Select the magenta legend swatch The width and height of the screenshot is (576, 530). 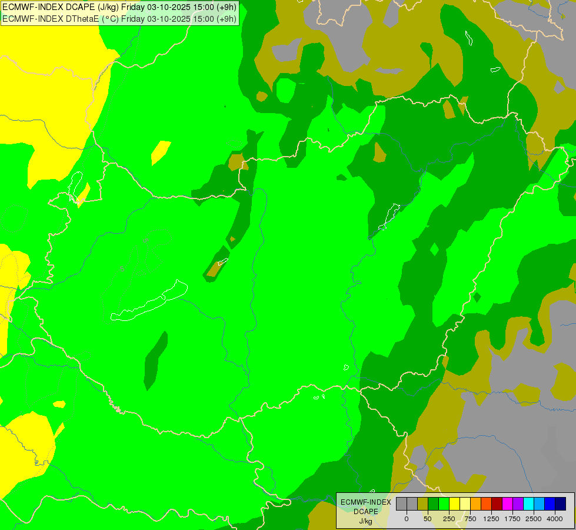tap(507, 503)
